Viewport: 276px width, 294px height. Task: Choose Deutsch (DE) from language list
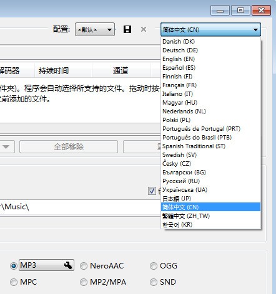click(x=210, y=50)
